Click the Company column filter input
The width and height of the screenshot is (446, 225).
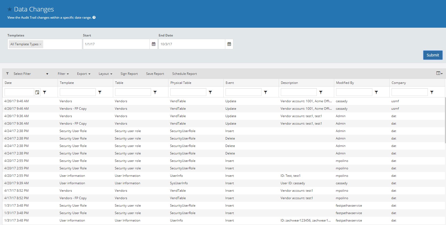[410, 92]
